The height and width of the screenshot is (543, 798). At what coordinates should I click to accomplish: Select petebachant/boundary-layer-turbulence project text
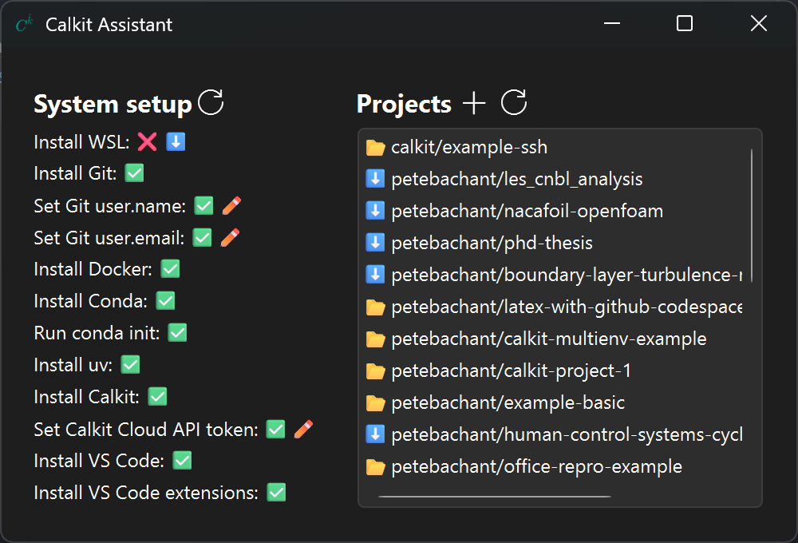click(x=567, y=275)
